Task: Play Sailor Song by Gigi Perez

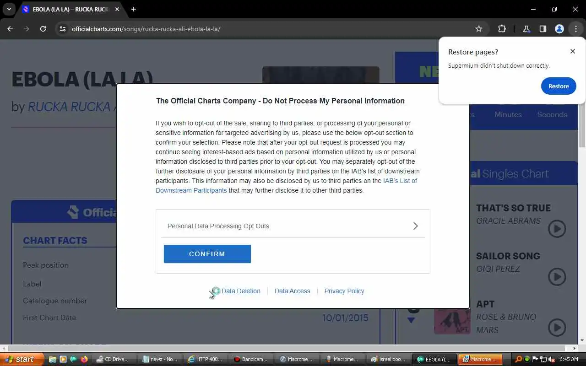Action: (x=557, y=277)
